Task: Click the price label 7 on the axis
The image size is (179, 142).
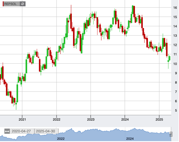Action: pyautogui.click(x=176, y=92)
